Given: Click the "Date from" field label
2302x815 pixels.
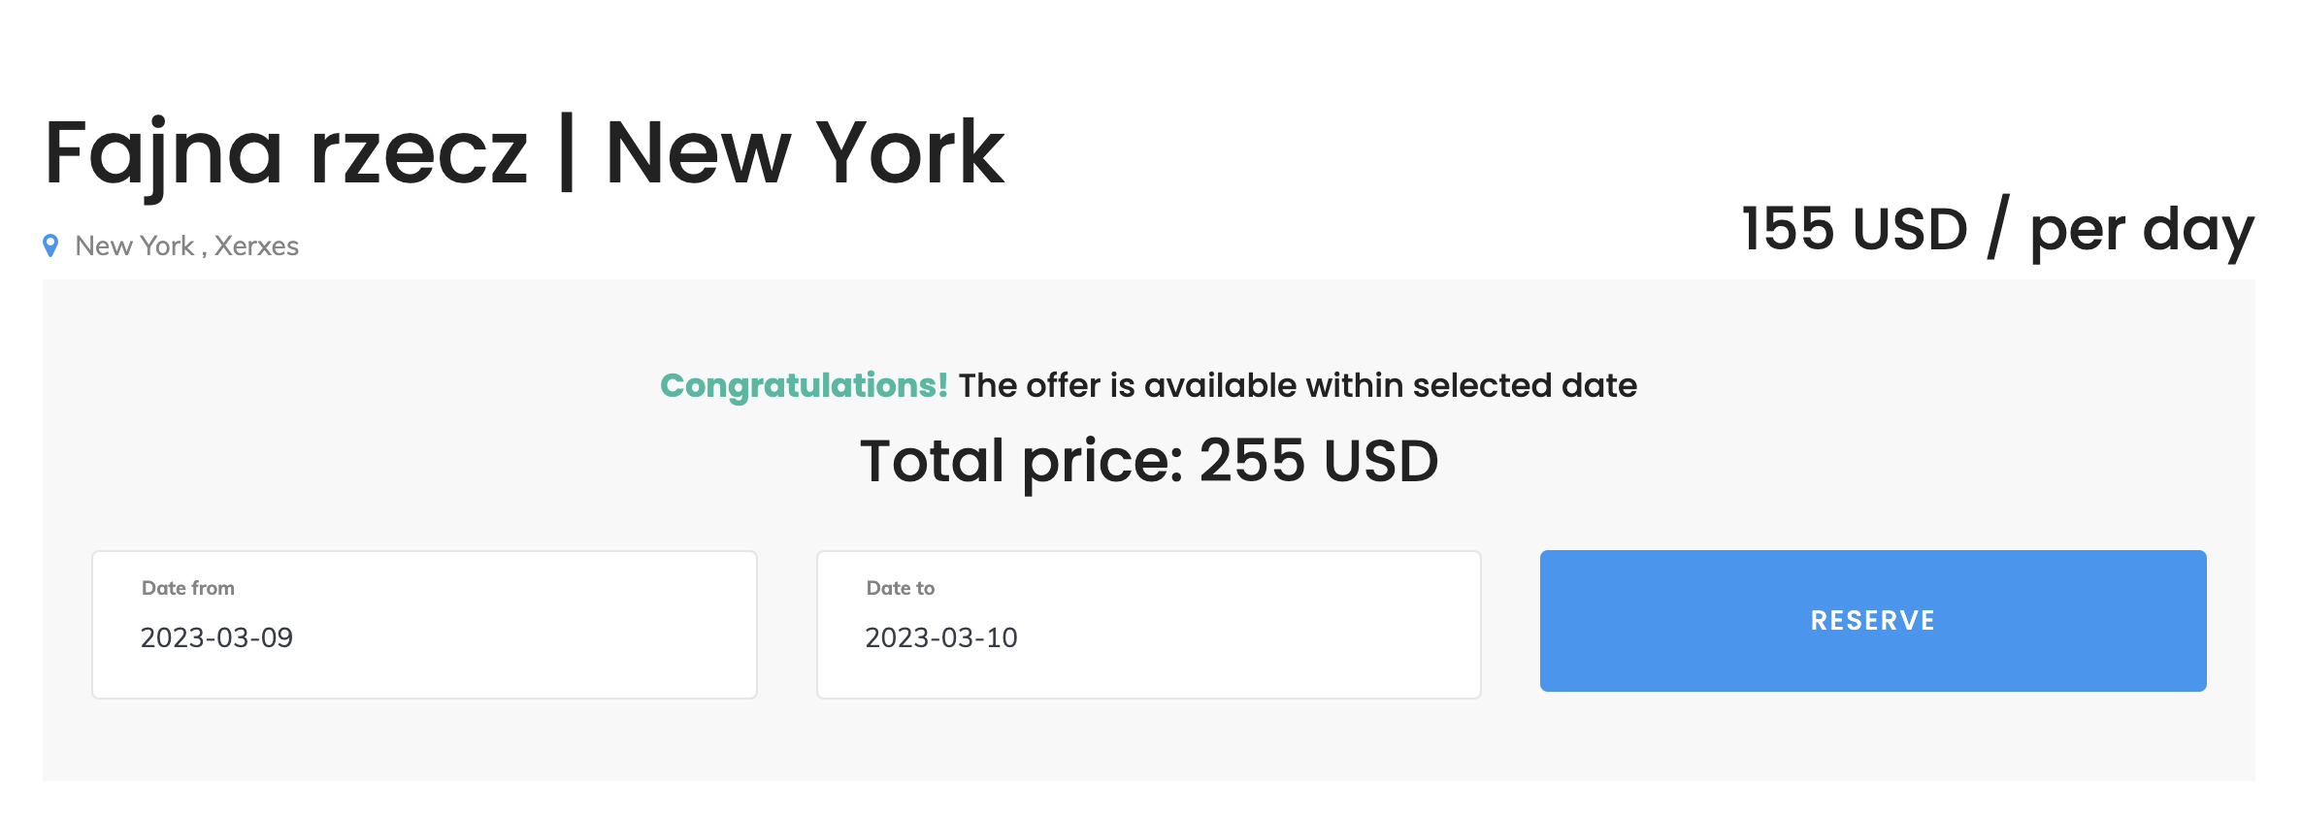Looking at the screenshot, I should click(188, 588).
